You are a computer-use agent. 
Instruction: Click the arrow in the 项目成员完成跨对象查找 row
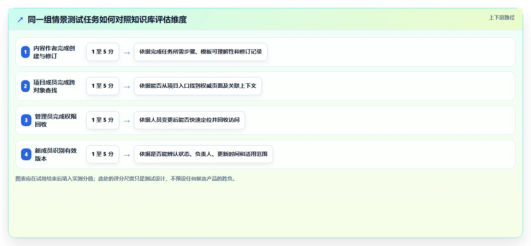pyautogui.click(x=127, y=86)
